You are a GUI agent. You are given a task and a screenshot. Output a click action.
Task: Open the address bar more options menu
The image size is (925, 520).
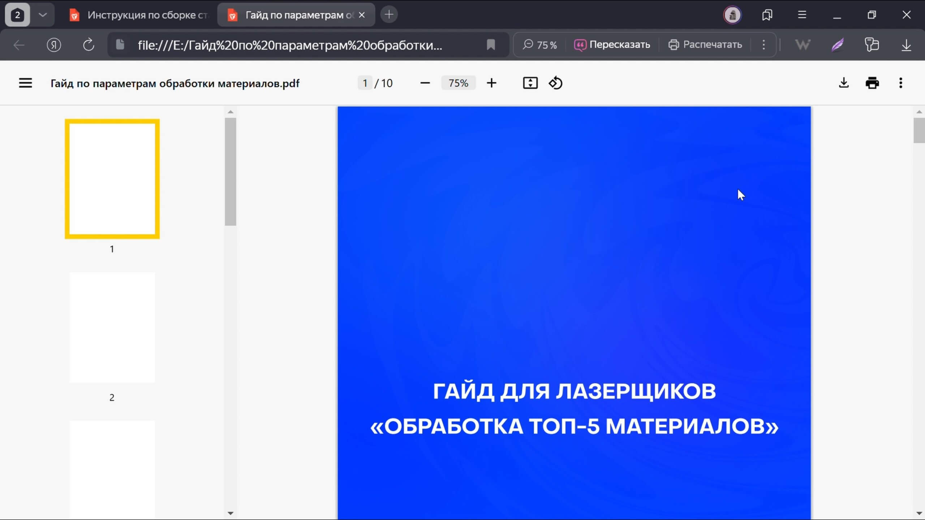coord(763,45)
